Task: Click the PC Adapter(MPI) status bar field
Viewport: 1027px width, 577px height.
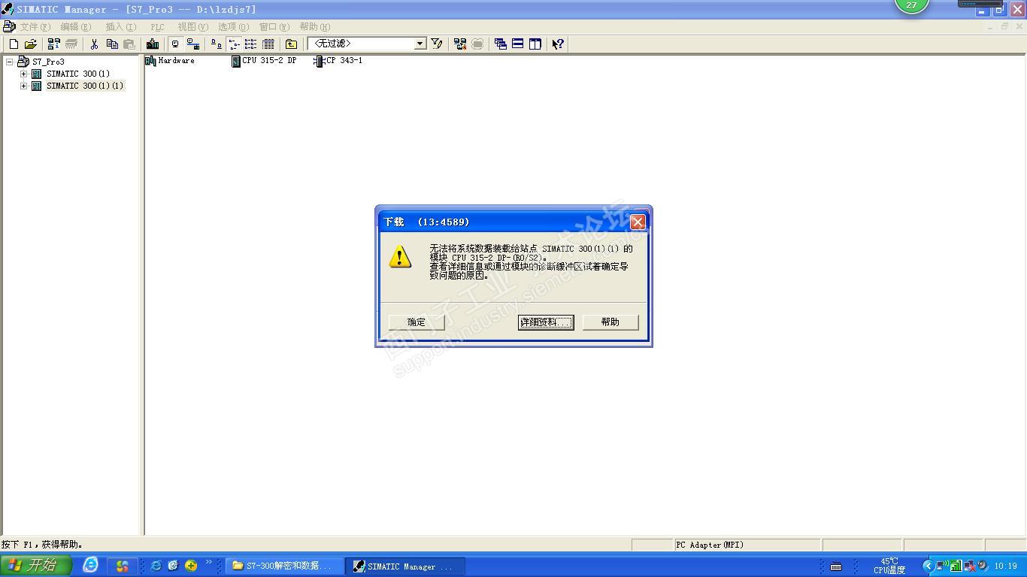Action: 747,545
